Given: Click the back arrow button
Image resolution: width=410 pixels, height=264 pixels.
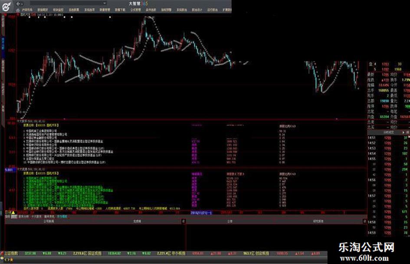Looking at the screenshot, I should [19, 3].
